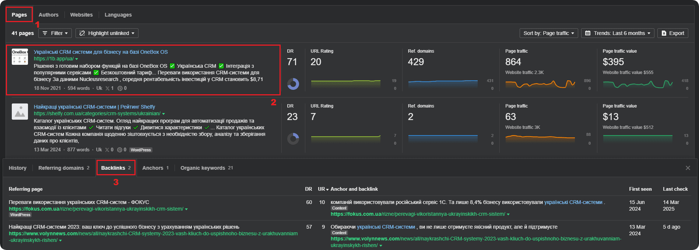Click the Page traffic value chart for 1b.app

coord(638,84)
